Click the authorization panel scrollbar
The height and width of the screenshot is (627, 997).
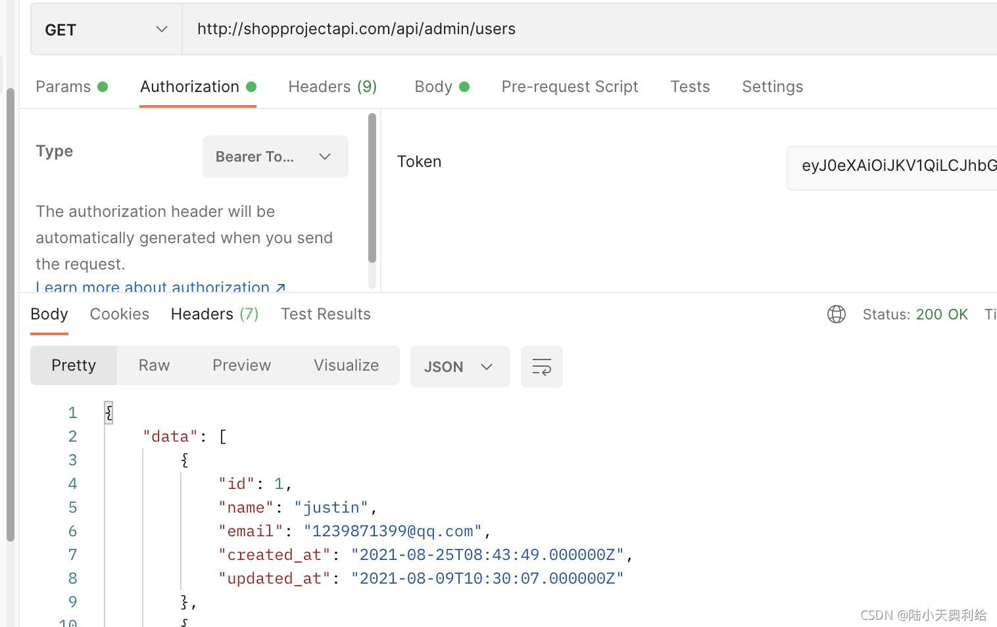coord(372,189)
